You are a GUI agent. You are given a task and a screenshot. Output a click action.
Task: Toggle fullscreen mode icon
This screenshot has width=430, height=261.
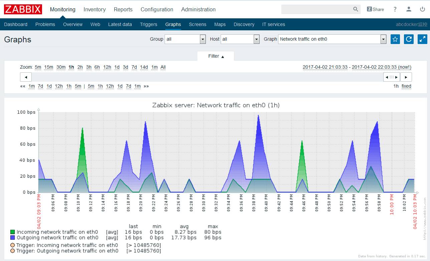point(422,39)
